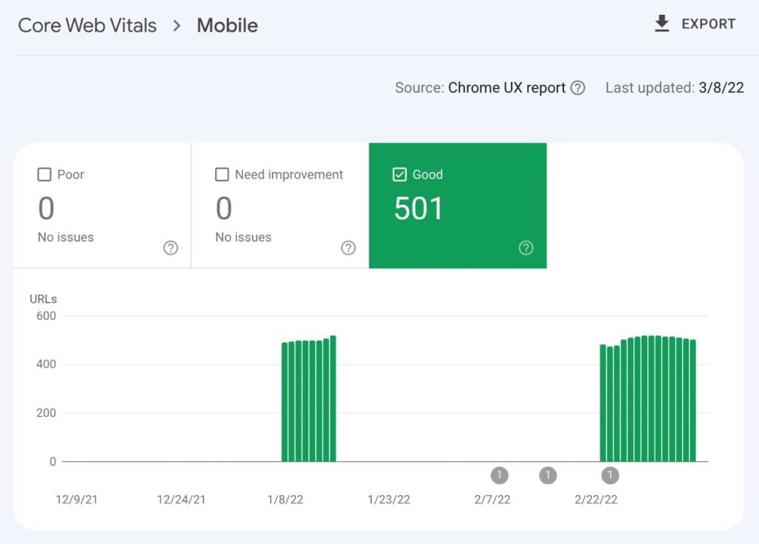This screenshot has height=544, width=759.
Task: Enable the Need improvement checkbox
Action: pyautogui.click(x=222, y=175)
